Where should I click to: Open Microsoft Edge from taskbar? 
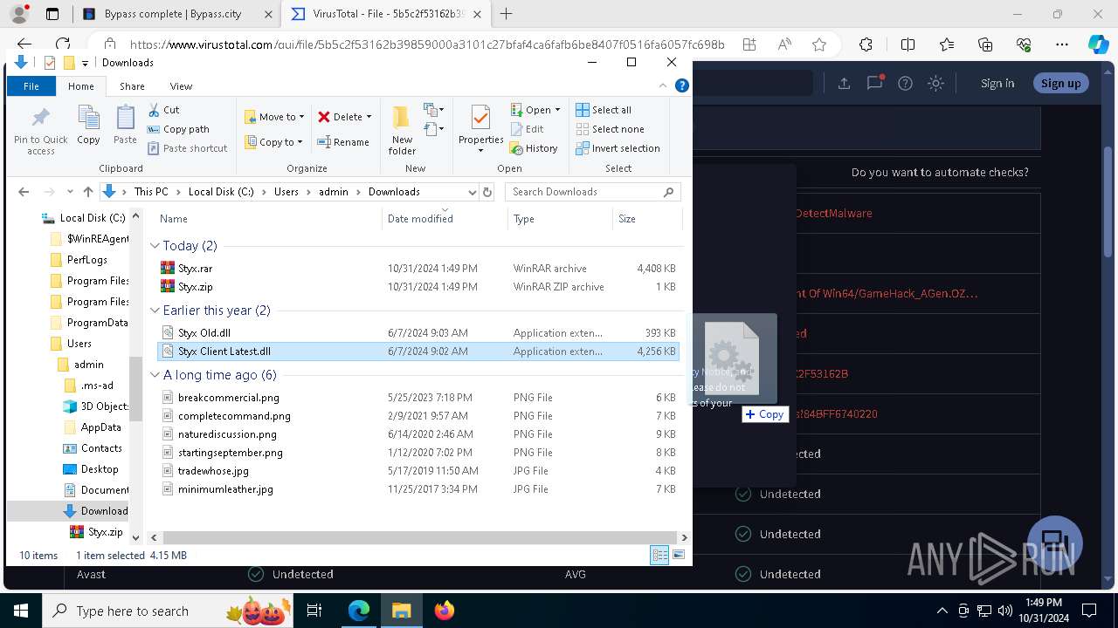(359, 611)
